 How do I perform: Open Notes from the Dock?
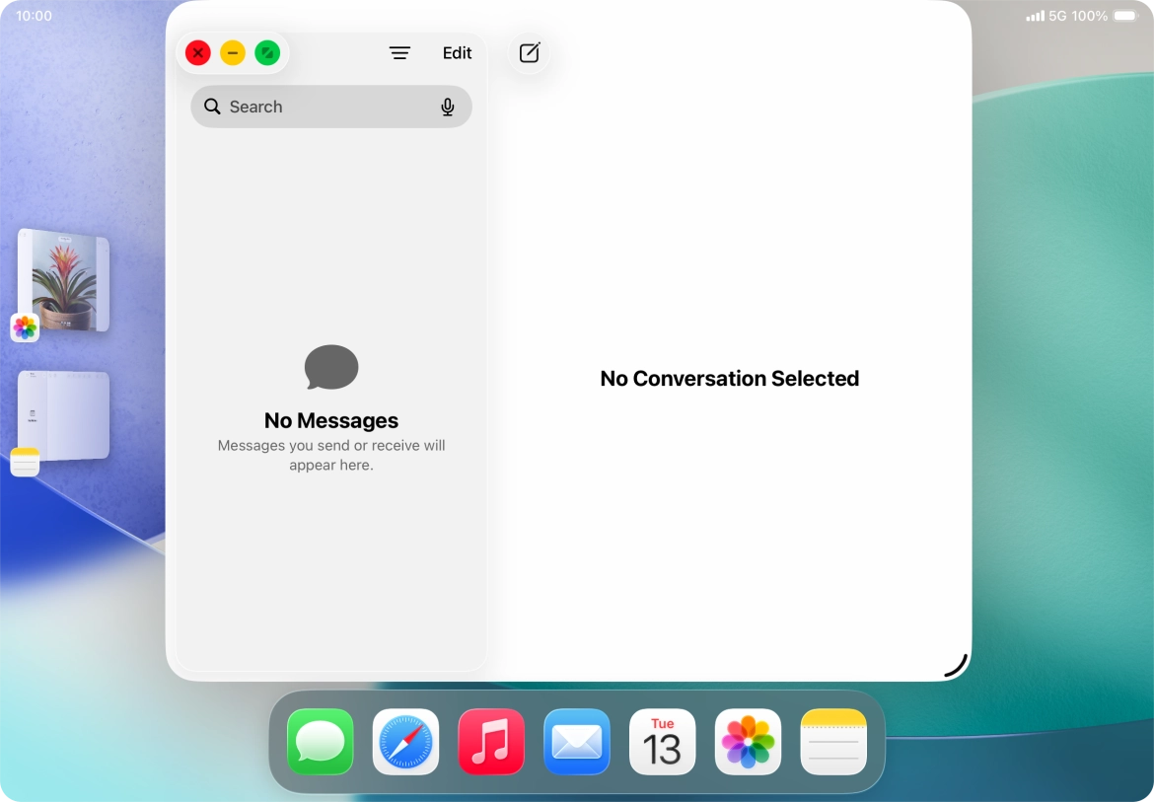[x=833, y=742]
